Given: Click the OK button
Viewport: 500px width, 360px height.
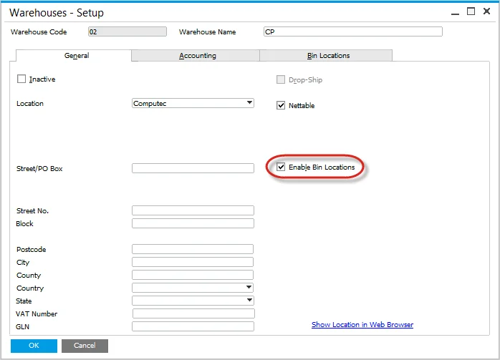Looking at the screenshot, I should (34, 346).
